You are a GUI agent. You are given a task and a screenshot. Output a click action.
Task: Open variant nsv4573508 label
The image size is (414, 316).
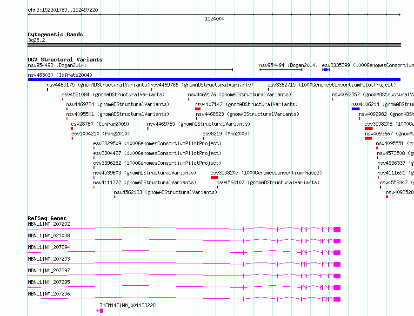(395, 153)
